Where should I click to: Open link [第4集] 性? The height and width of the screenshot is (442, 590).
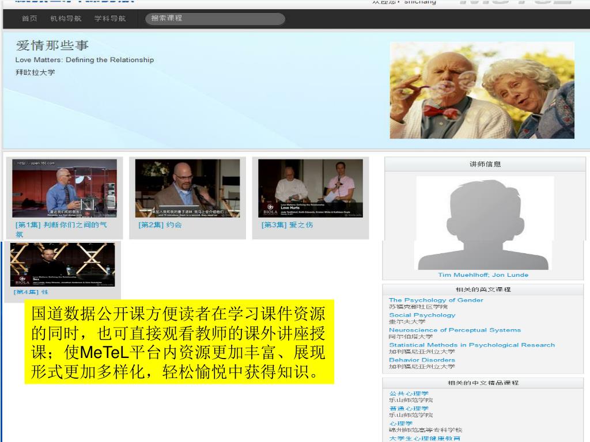pos(31,292)
